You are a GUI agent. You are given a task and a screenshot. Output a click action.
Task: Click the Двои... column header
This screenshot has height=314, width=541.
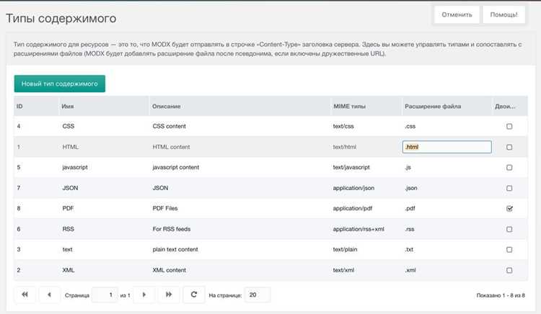tap(509, 106)
